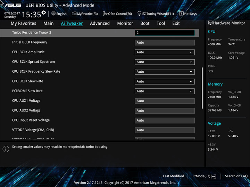
Task: Click the 2400 MHz memory frequency value
Action: pos(215,97)
